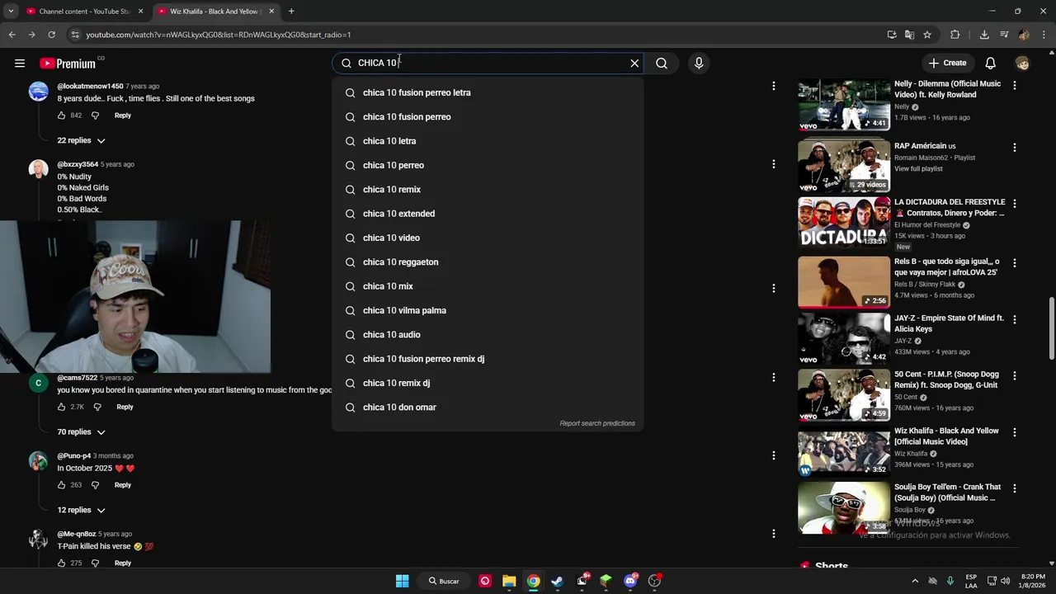The image size is (1056, 594).
Task: Open options for RAP Américain playlist
Action: pyautogui.click(x=1015, y=148)
